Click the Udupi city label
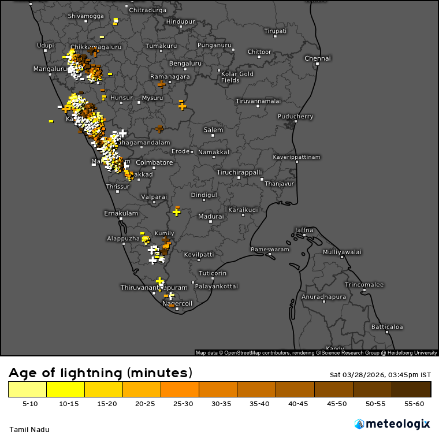The image size is (439, 439). point(46,46)
